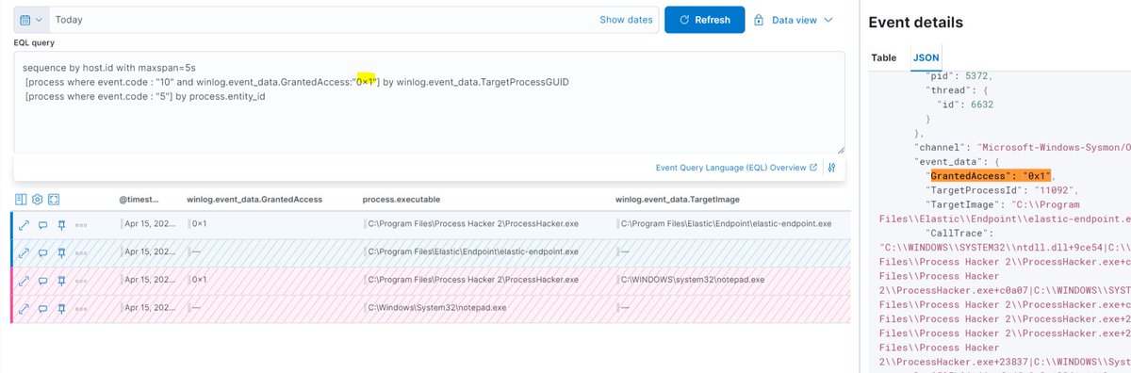This screenshot has height=373, width=1131.
Task: Switch to the Table tab in Event details
Action: (884, 57)
